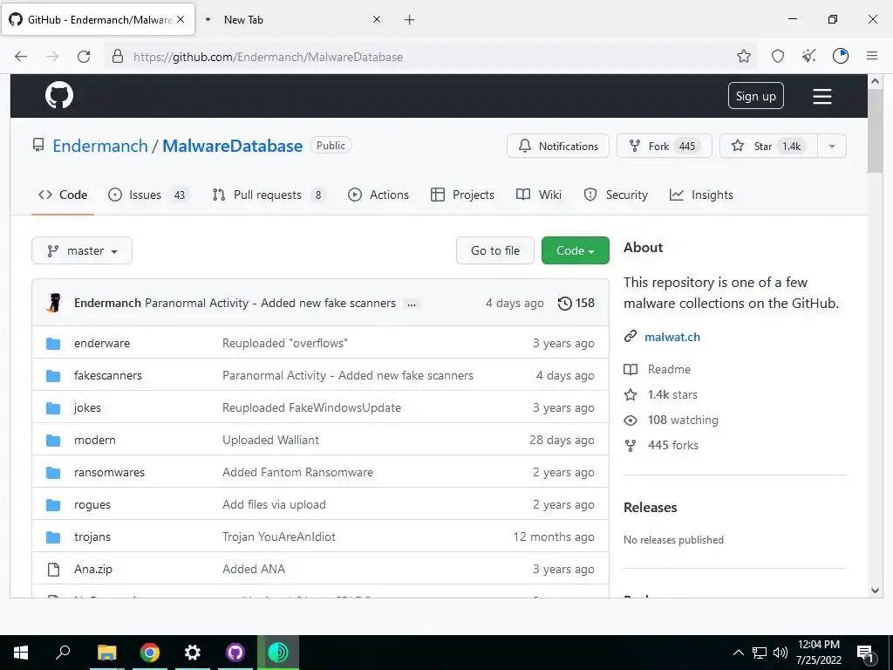Open the Star list dropdown arrow
Image resolution: width=893 pixels, height=670 pixels.
tap(831, 146)
